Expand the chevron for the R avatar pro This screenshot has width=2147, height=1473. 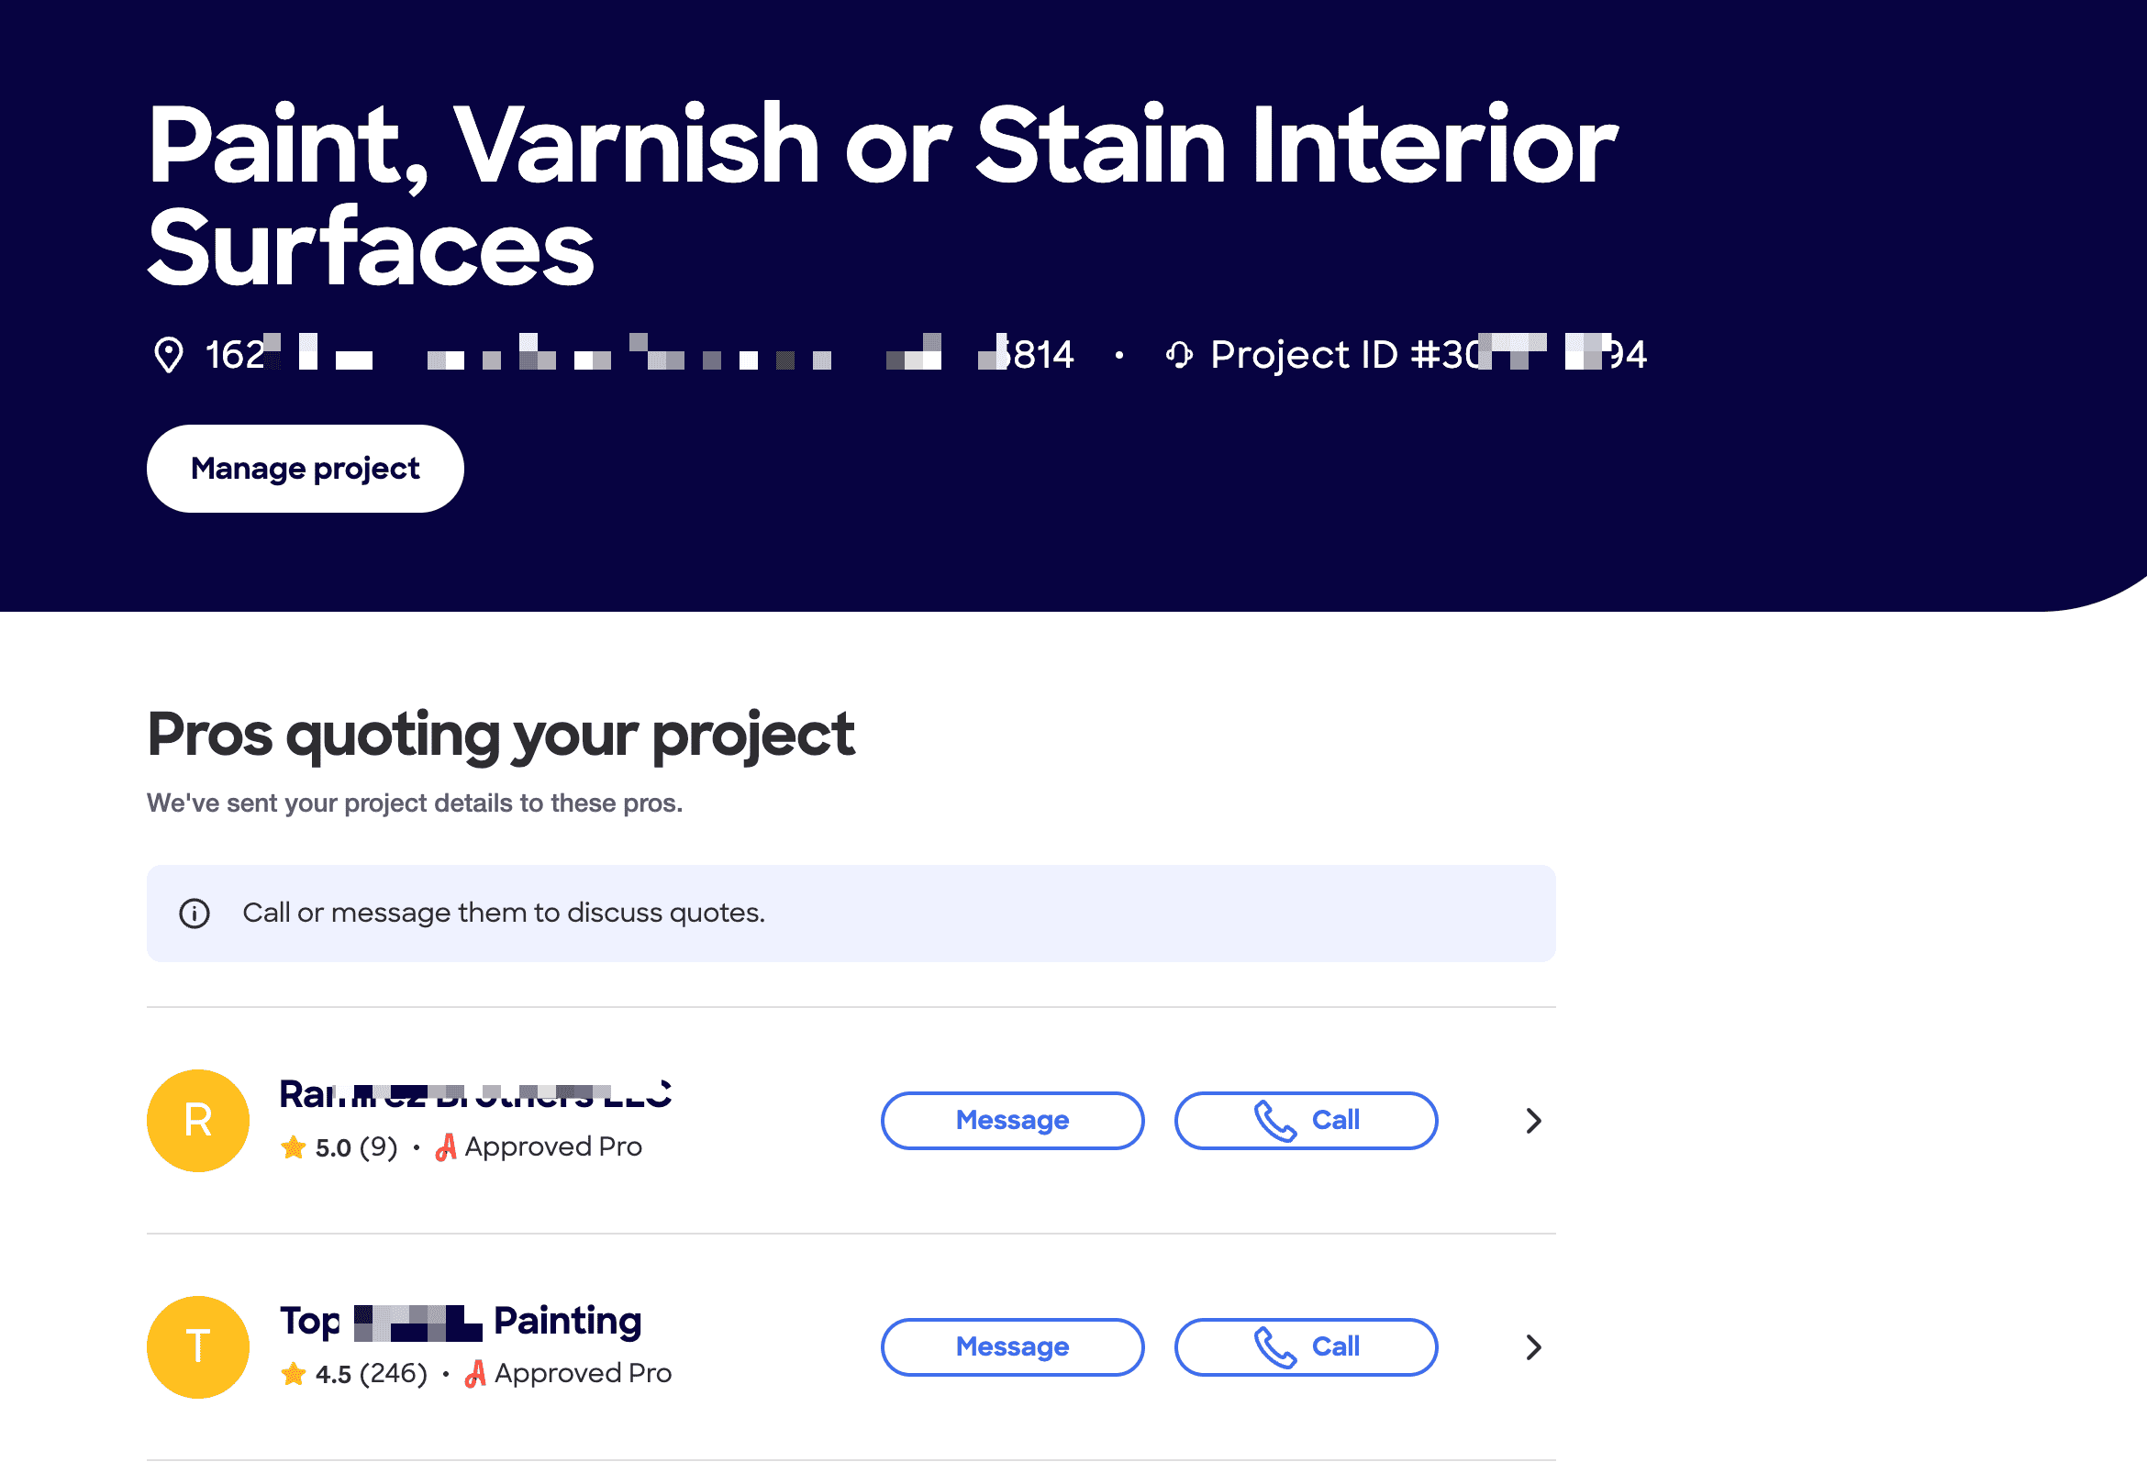click(x=1533, y=1120)
